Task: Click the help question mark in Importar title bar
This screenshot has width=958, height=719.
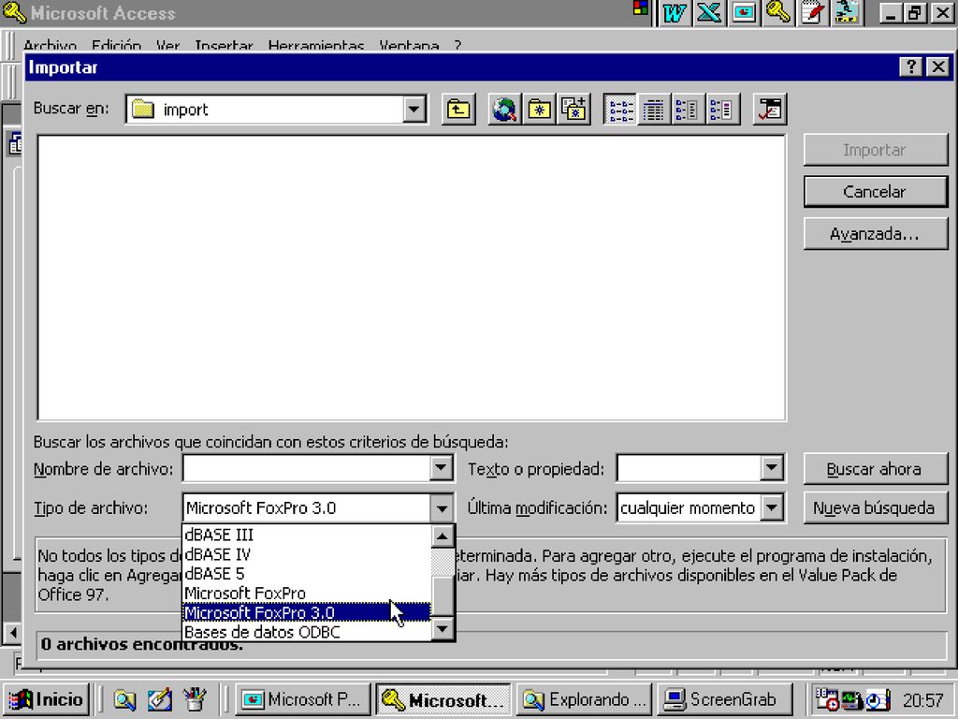Action: point(910,66)
